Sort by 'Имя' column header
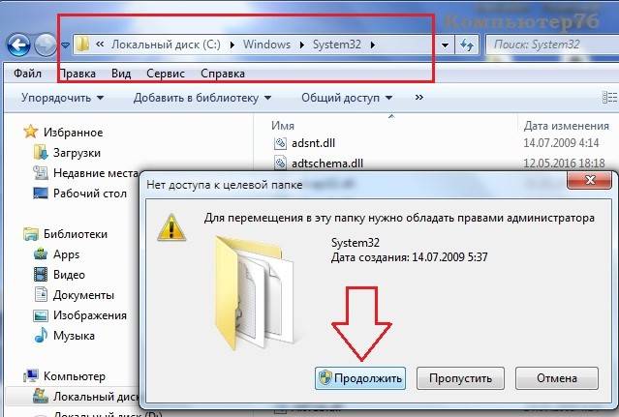 pos(283,126)
